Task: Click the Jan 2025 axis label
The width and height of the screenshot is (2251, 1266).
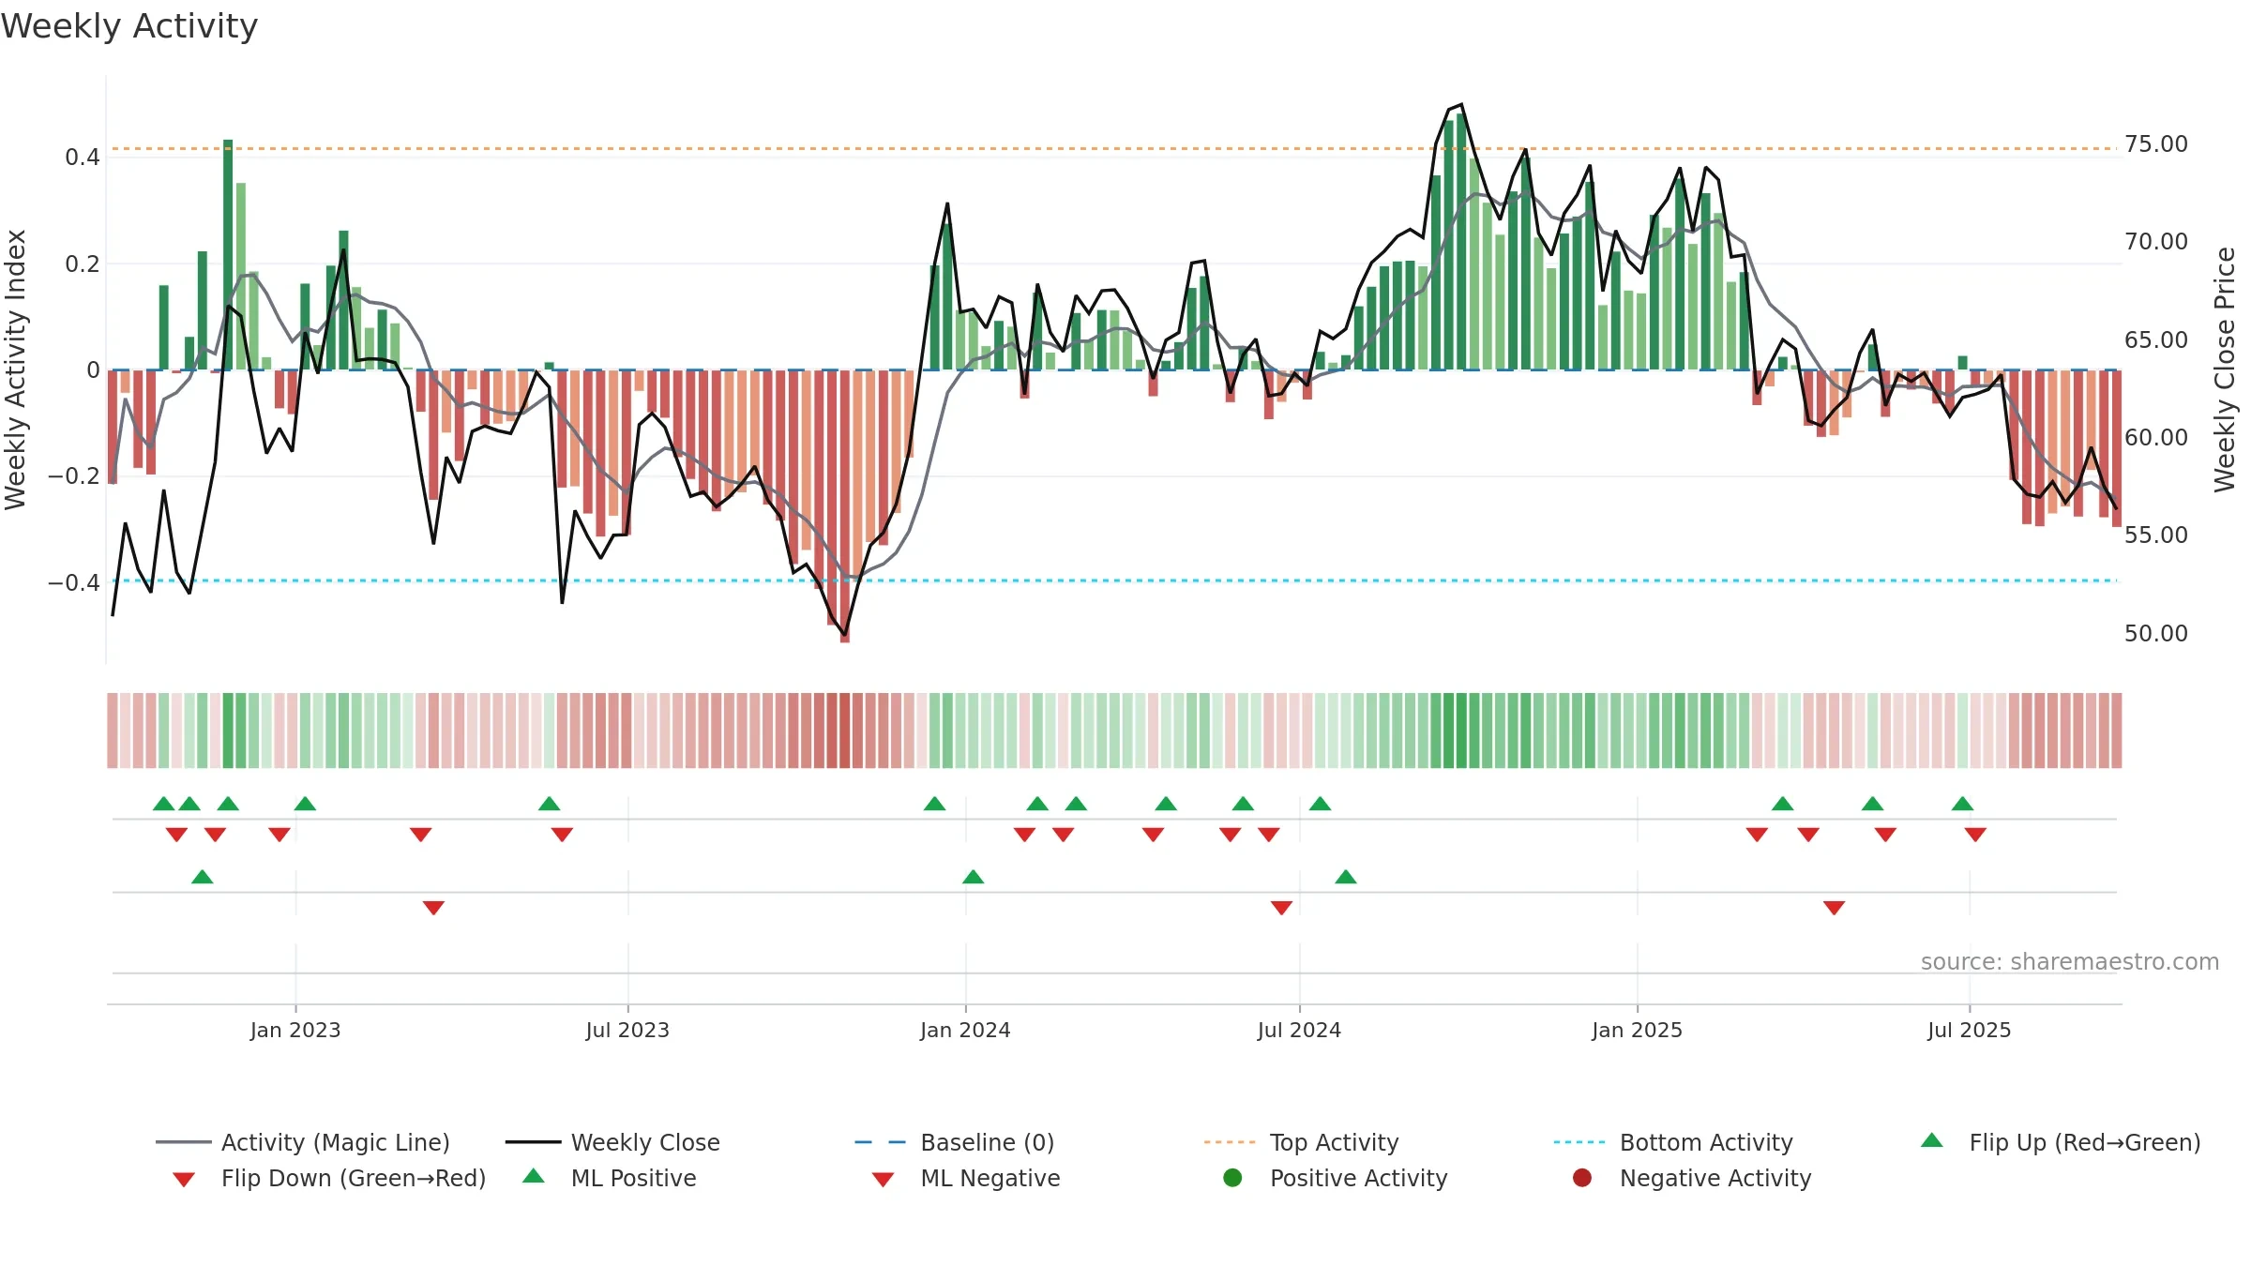Action: pyautogui.click(x=1637, y=1030)
